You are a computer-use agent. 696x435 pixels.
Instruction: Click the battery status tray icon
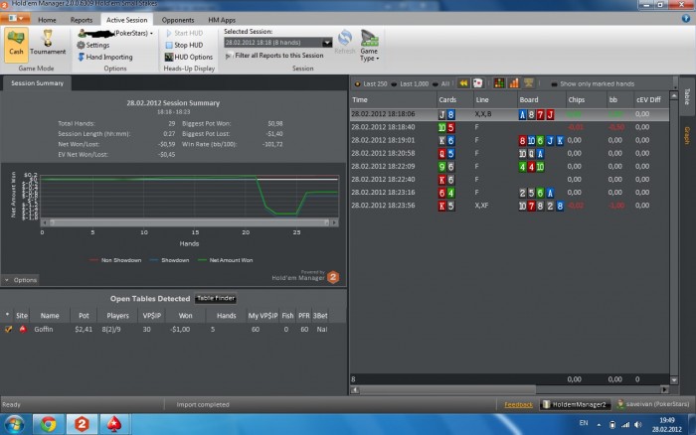click(x=612, y=425)
